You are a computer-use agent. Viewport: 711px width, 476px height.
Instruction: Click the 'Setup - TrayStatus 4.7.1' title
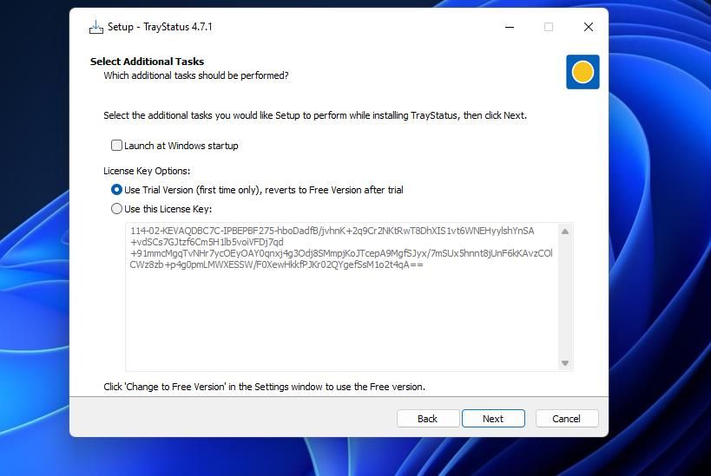160,27
